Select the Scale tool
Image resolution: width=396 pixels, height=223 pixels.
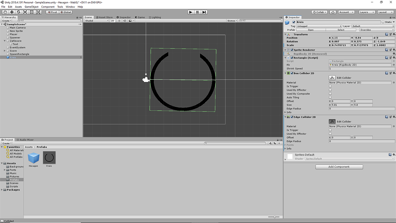point(26,12)
